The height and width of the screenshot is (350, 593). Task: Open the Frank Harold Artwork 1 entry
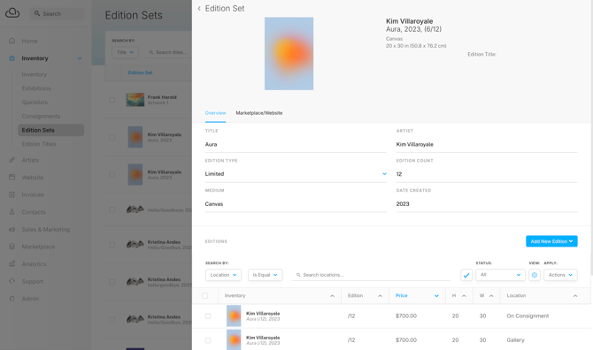pyautogui.click(x=162, y=100)
